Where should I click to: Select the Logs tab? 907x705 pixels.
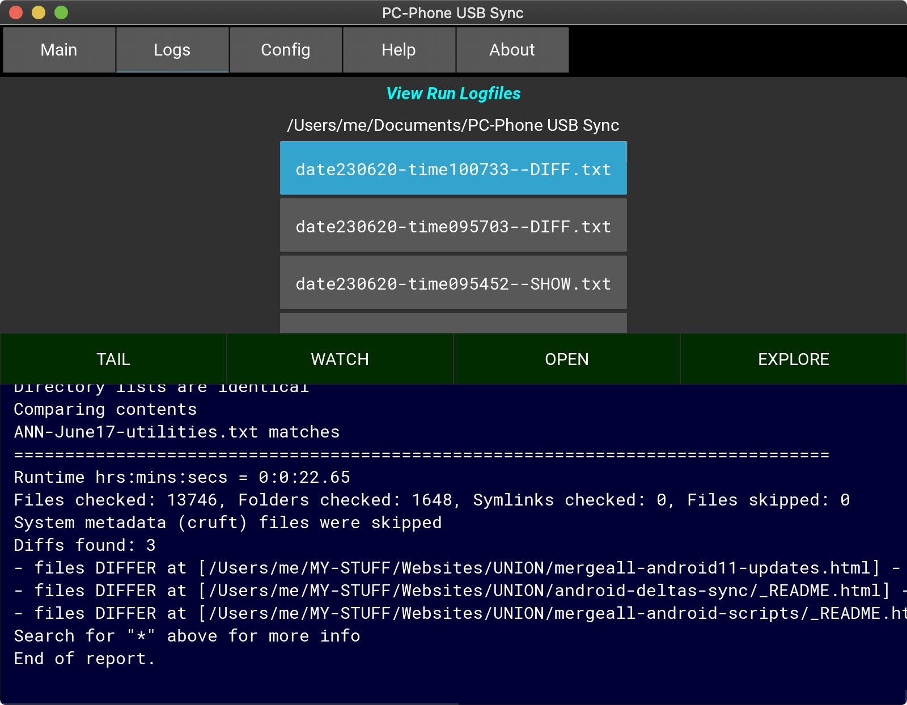click(172, 50)
